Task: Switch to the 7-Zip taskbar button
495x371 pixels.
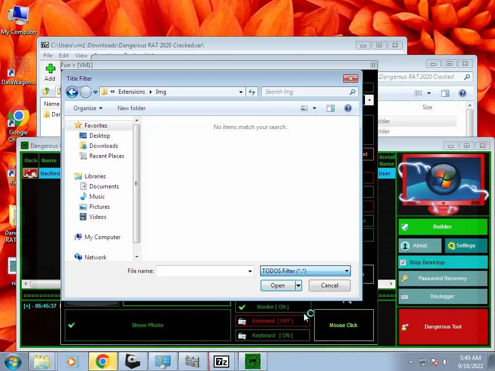Action: click(221, 361)
